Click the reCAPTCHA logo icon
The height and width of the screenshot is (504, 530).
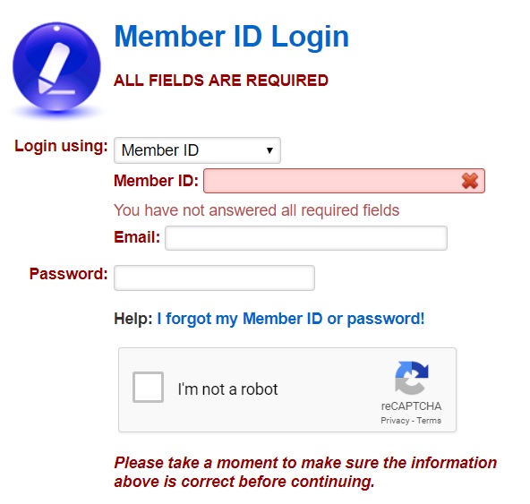[x=411, y=378]
